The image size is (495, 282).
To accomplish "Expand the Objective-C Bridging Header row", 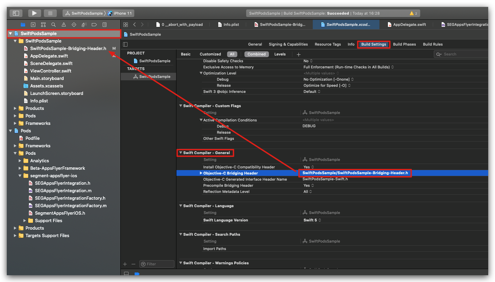I will pos(201,173).
